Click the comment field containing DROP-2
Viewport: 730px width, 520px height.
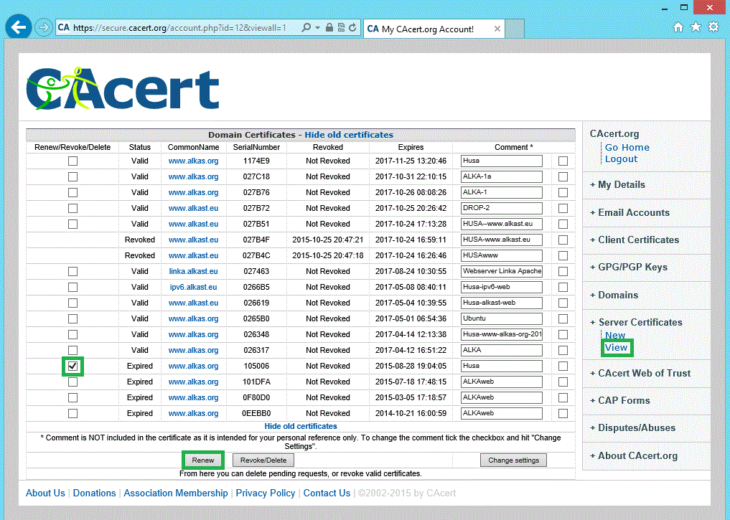[x=502, y=208]
